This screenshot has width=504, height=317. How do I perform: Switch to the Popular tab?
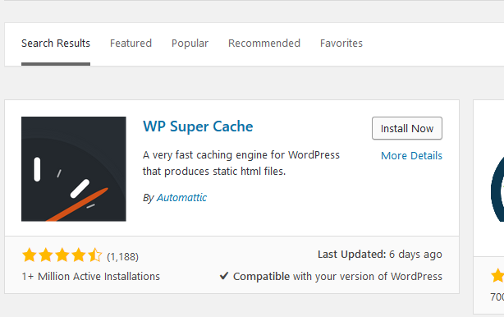(190, 44)
